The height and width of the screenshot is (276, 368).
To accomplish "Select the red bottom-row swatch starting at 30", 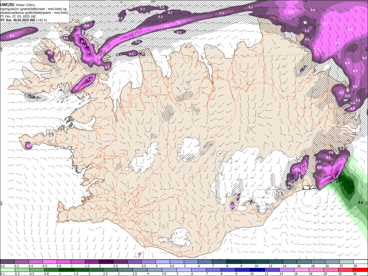I will pyautogui.click(x=360, y=270).
